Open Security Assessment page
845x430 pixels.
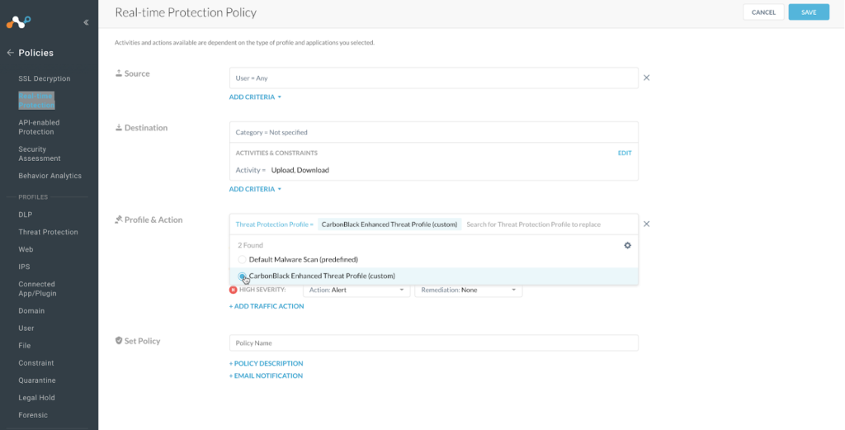pyautogui.click(x=40, y=154)
